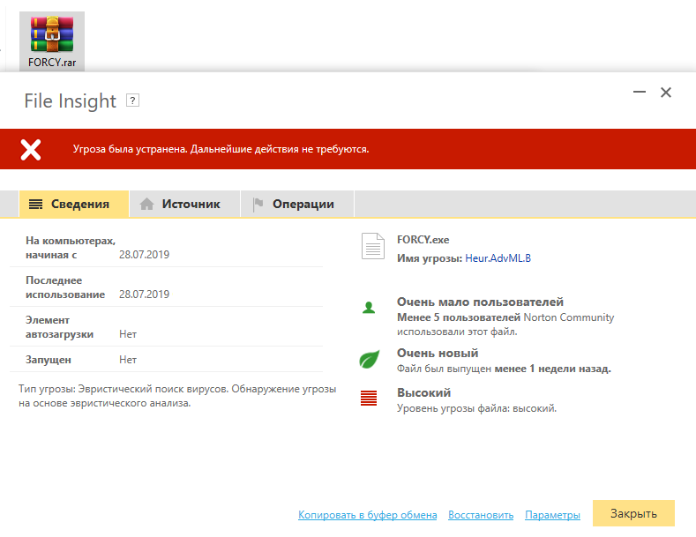Switch to the Сведения tab
This screenshot has width=696, height=537.
[74, 205]
